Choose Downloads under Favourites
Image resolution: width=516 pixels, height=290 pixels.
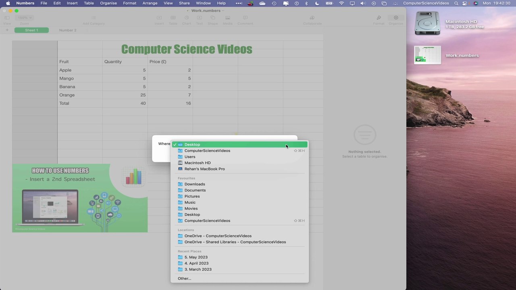240,184
